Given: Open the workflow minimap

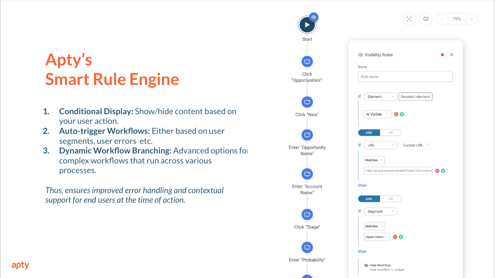Looking at the screenshot, I should pos(426,19).
